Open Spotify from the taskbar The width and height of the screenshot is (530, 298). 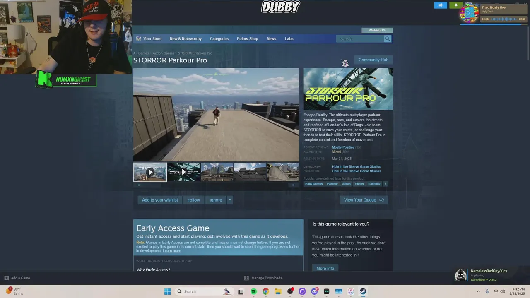pyautogui.click(x=254, y=291)
